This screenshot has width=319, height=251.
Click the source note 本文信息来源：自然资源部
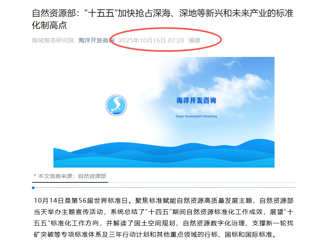pyautogui.click(x=70, y=176)
